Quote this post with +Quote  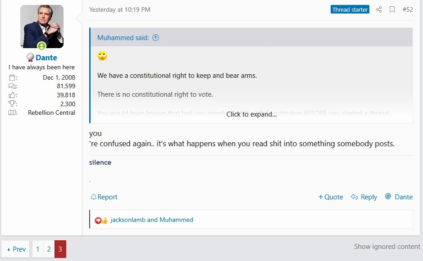[x=331, y=197]
